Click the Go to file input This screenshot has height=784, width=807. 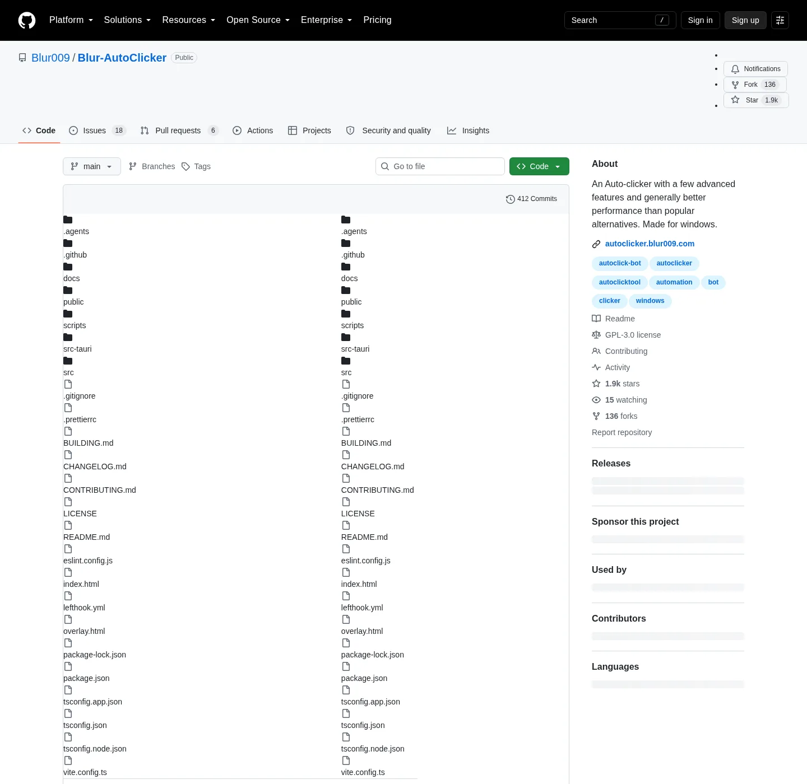(440, 166)
